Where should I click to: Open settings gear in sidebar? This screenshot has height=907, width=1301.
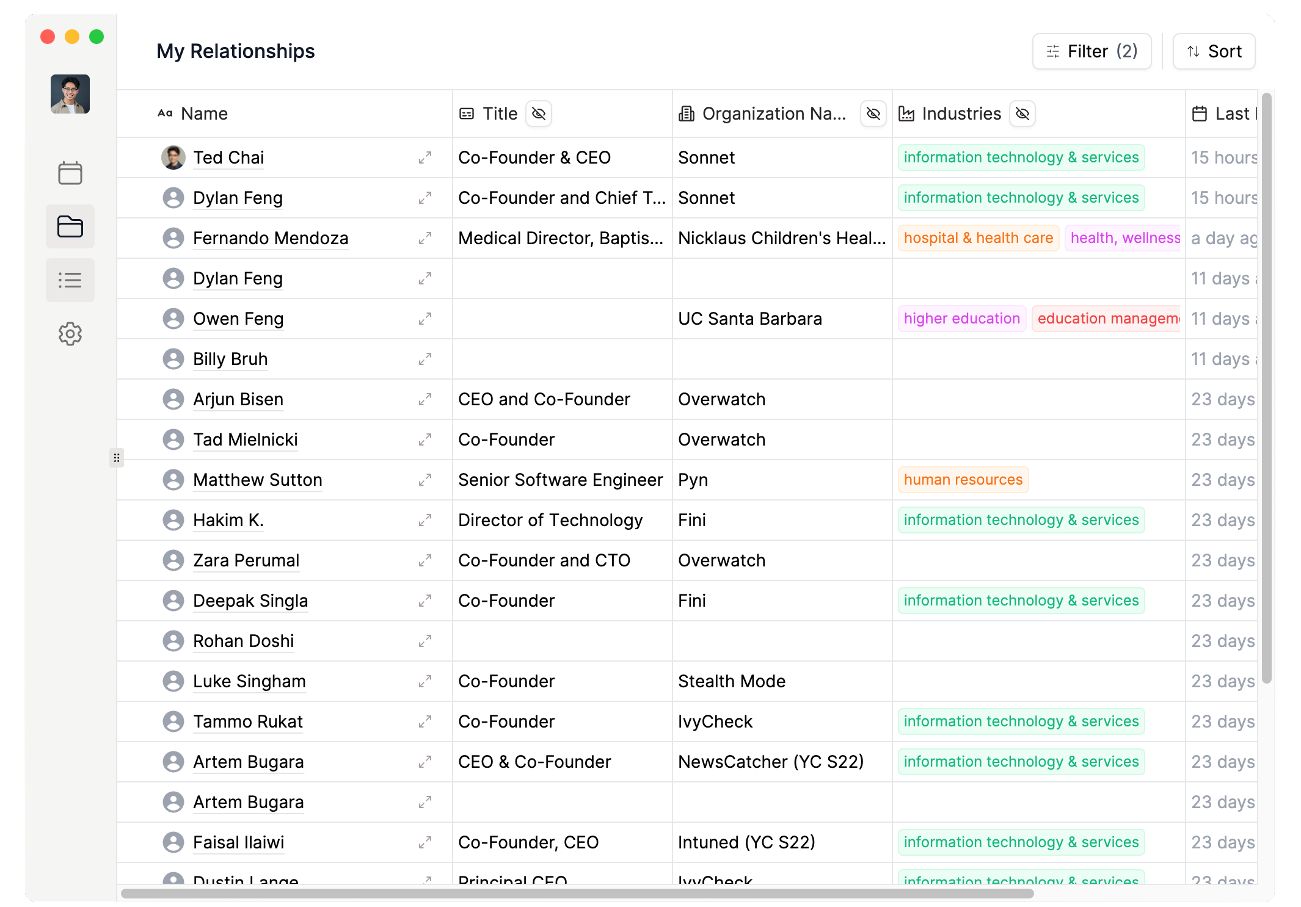70,334
